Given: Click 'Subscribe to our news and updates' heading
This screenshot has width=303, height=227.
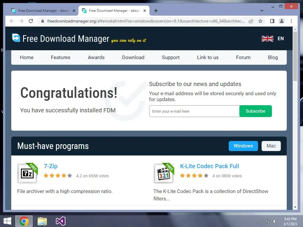Looking at the screenshot, I should tap(195, 84).
